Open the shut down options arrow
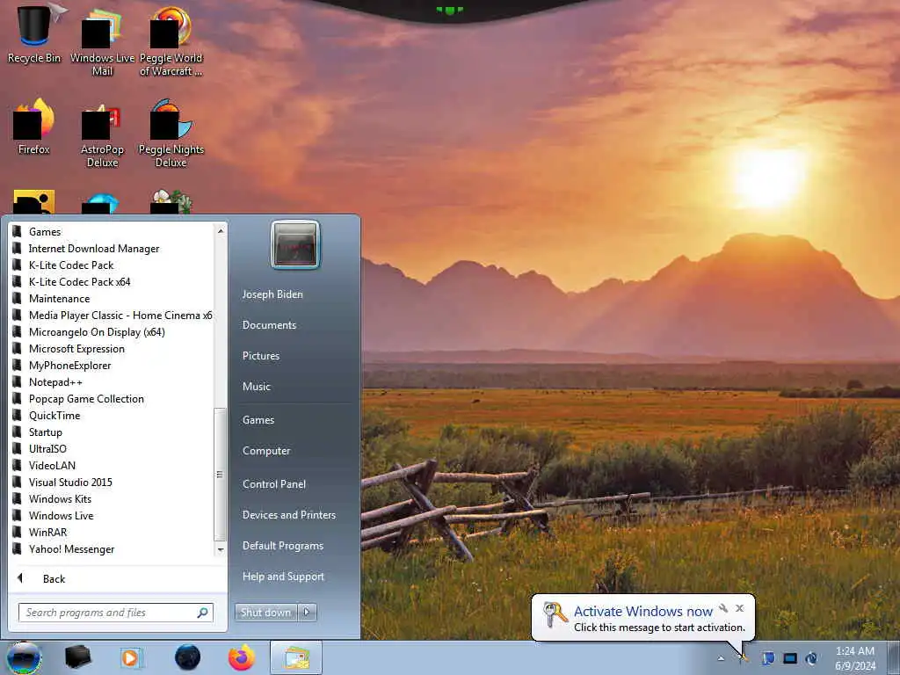900x675 pixels. pos(307,612)
